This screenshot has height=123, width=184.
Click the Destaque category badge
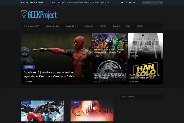29,67
